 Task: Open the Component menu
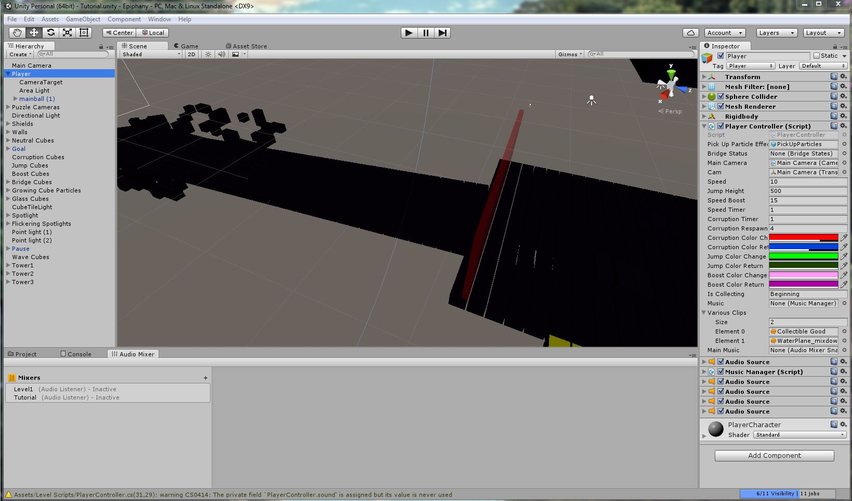click(x=124, y=19)
